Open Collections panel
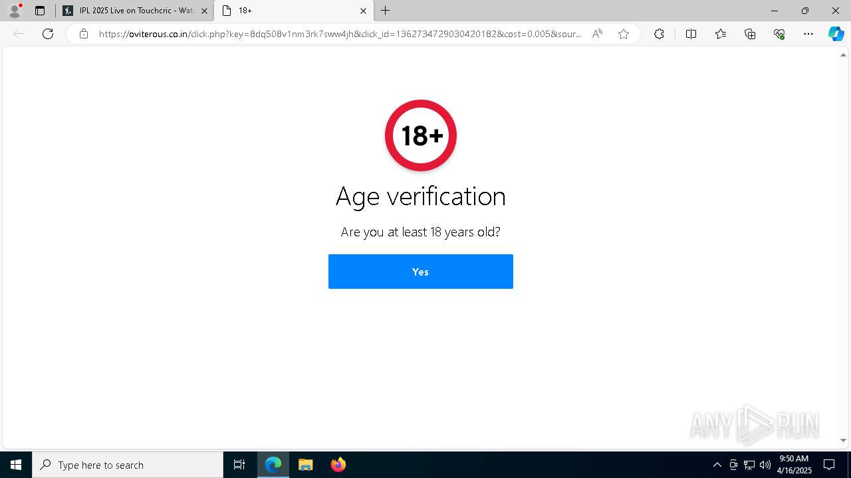 click(x=750, y=34)
